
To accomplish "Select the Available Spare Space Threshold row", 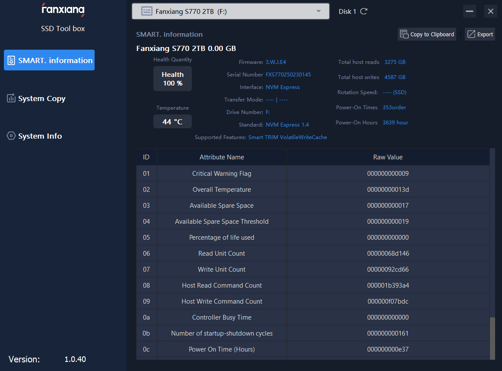I will (x=313, y=222).
